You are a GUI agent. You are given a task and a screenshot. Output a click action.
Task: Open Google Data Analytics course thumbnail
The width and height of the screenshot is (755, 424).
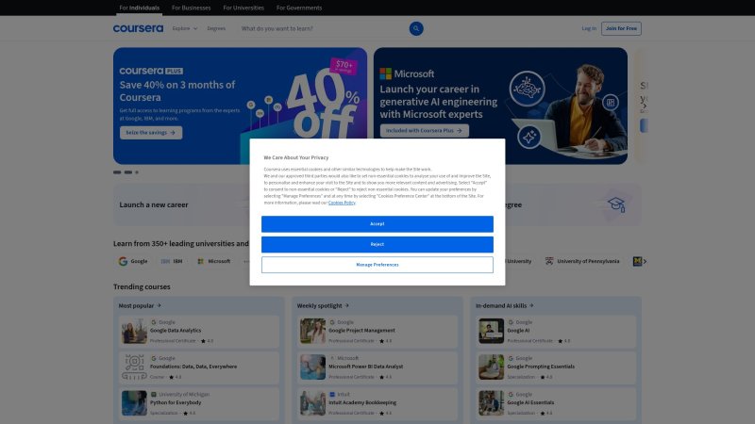pyautogui.click(x=134, y=332)
